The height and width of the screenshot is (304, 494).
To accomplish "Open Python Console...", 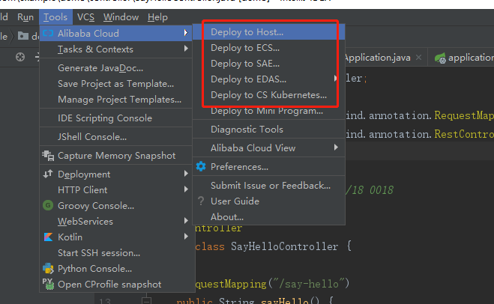I will tap(116, 269).
